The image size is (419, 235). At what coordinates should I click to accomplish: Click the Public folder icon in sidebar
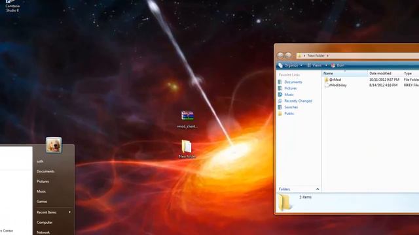pyautogui.click(x=280, y=114)
